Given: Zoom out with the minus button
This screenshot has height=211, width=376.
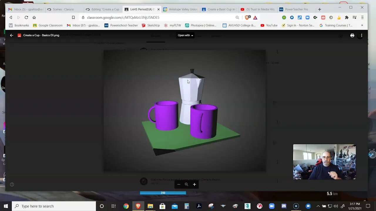Looking at the screenshot, I should [x=179, y=184].
